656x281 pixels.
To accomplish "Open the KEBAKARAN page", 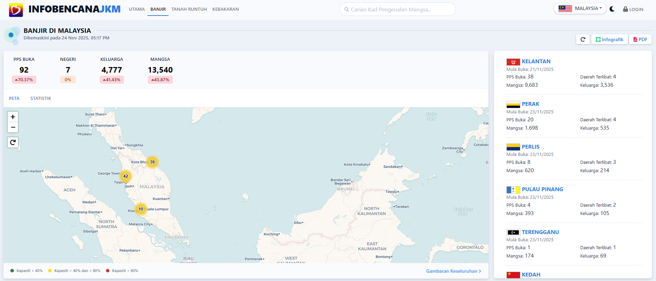I will point(225,9).
